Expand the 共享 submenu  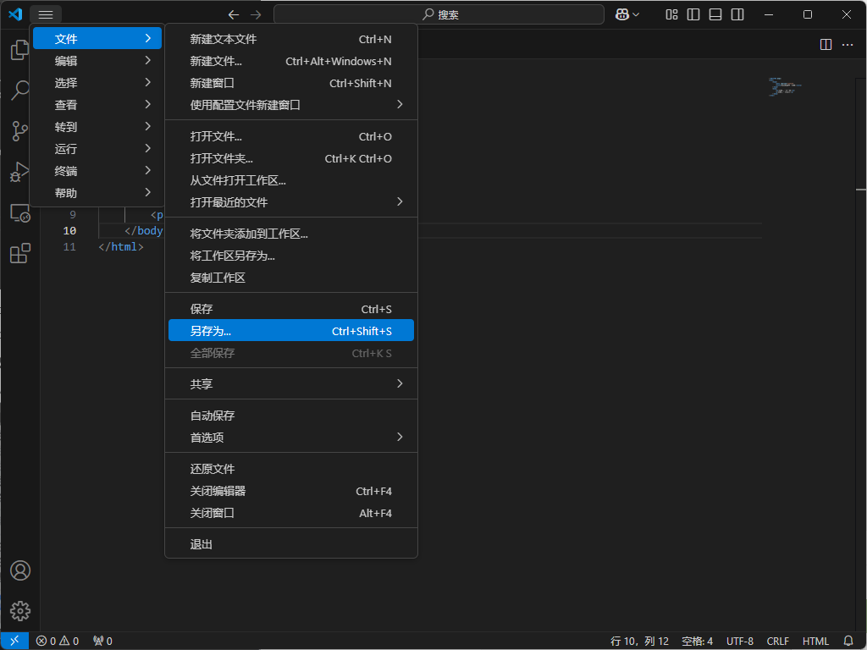pos(291,384)
